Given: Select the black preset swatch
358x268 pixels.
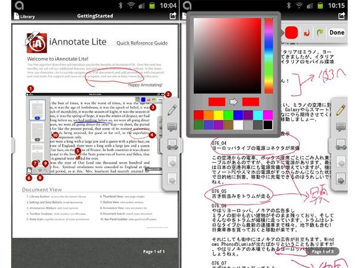Looking at the screenshot, I should pyautogui.click(x=268, y=125).
